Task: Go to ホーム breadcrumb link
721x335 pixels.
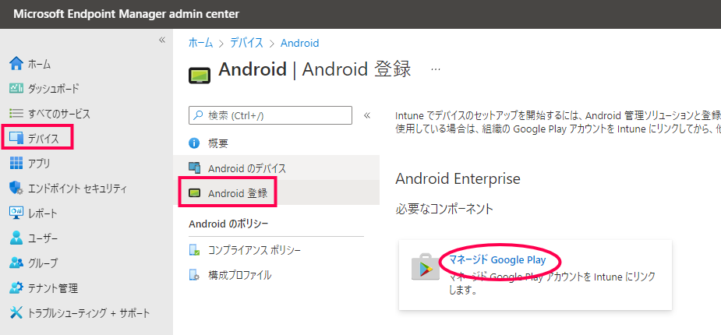Action: (x=201, y=43)
